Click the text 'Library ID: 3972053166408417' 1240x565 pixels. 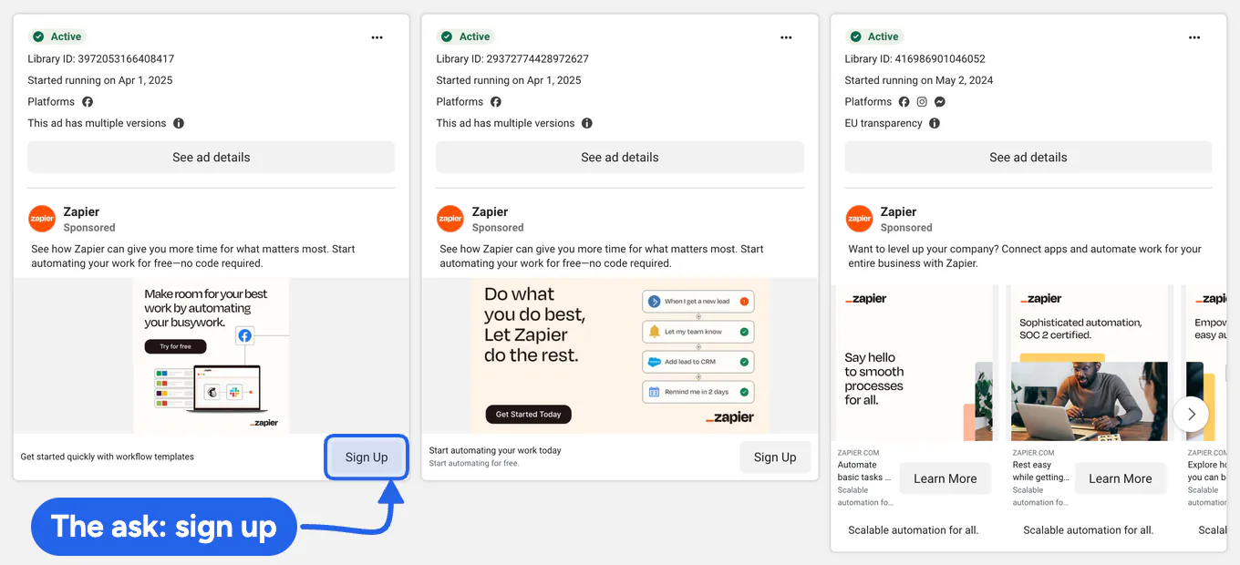[101, 58]
